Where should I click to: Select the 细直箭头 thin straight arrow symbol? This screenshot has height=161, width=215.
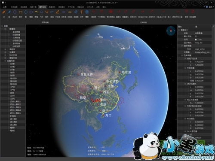pyautogui.click(x=126, y=14)
